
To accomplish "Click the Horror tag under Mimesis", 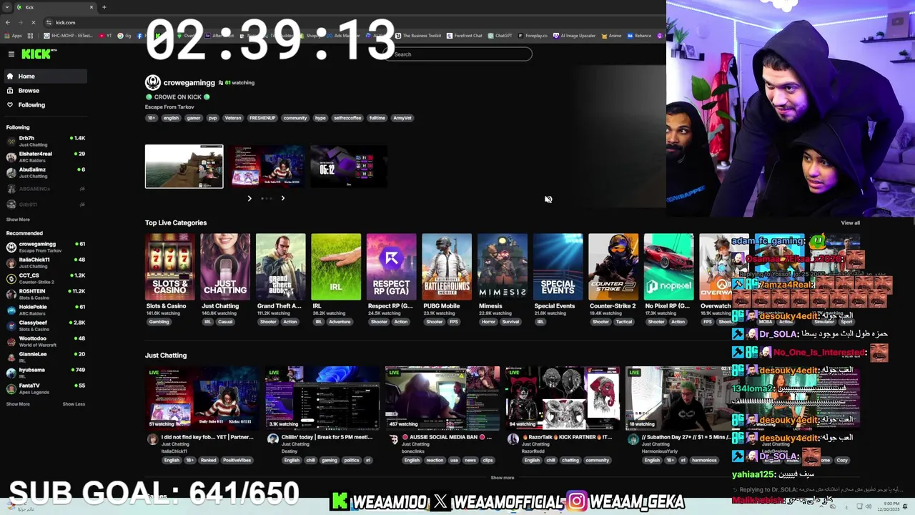I will coord(488,322).
